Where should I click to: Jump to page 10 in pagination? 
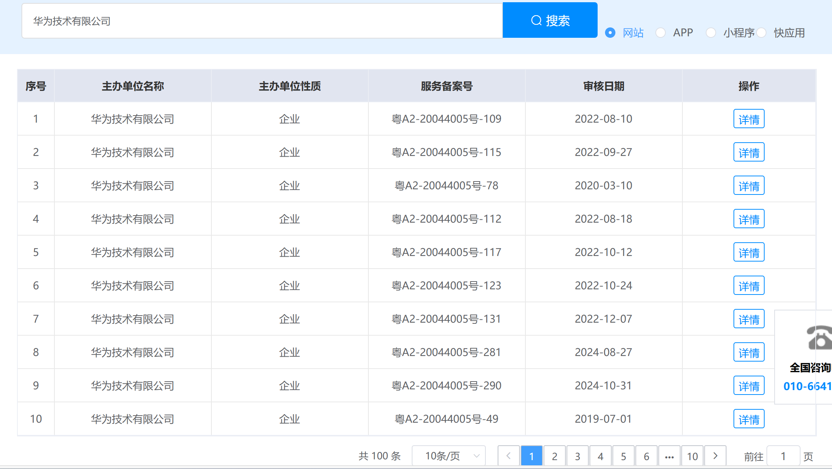pyautogui.click(x=692, y=456)
